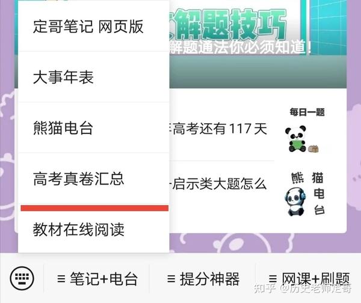This screenshot has height=303, width=361.
Task: Expand the 提分神器 bottom menu
Action: [x=203, y=278]
